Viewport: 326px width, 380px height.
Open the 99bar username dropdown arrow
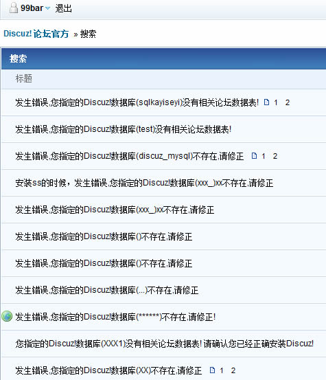click(47, 8)
